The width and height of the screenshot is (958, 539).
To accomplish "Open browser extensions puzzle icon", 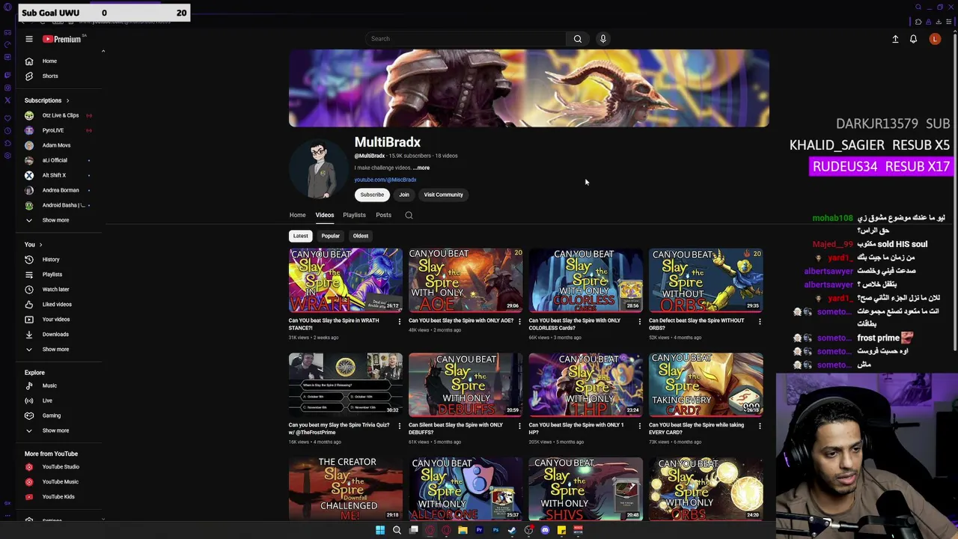I will click(x=918, y=22).
